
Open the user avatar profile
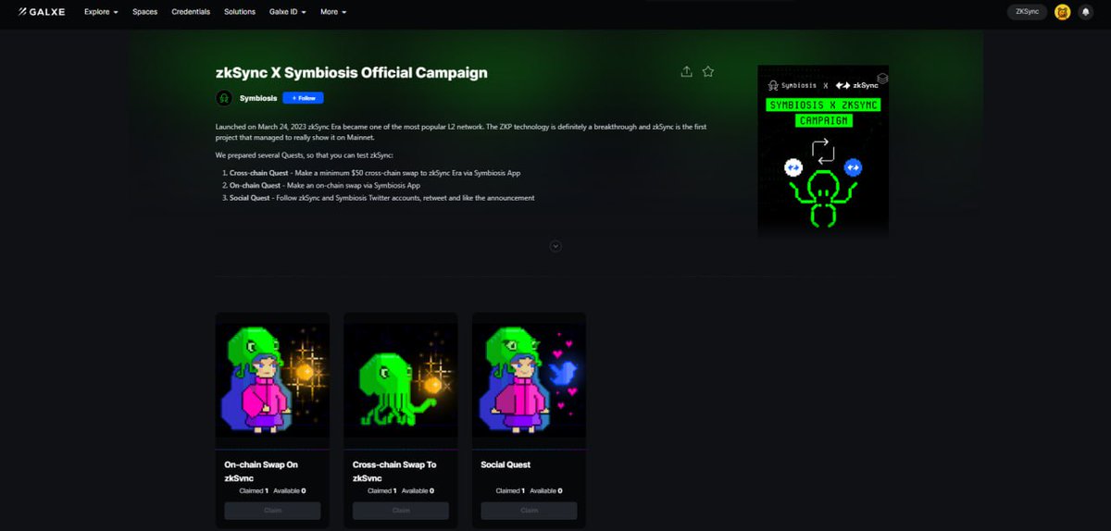point(1062,12)
